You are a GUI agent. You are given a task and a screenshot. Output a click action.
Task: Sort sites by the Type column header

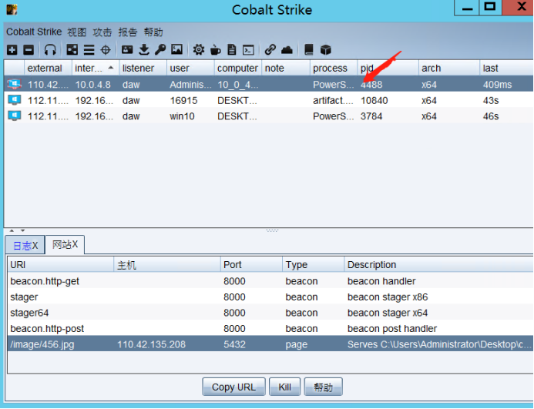(x=314, y=265)
